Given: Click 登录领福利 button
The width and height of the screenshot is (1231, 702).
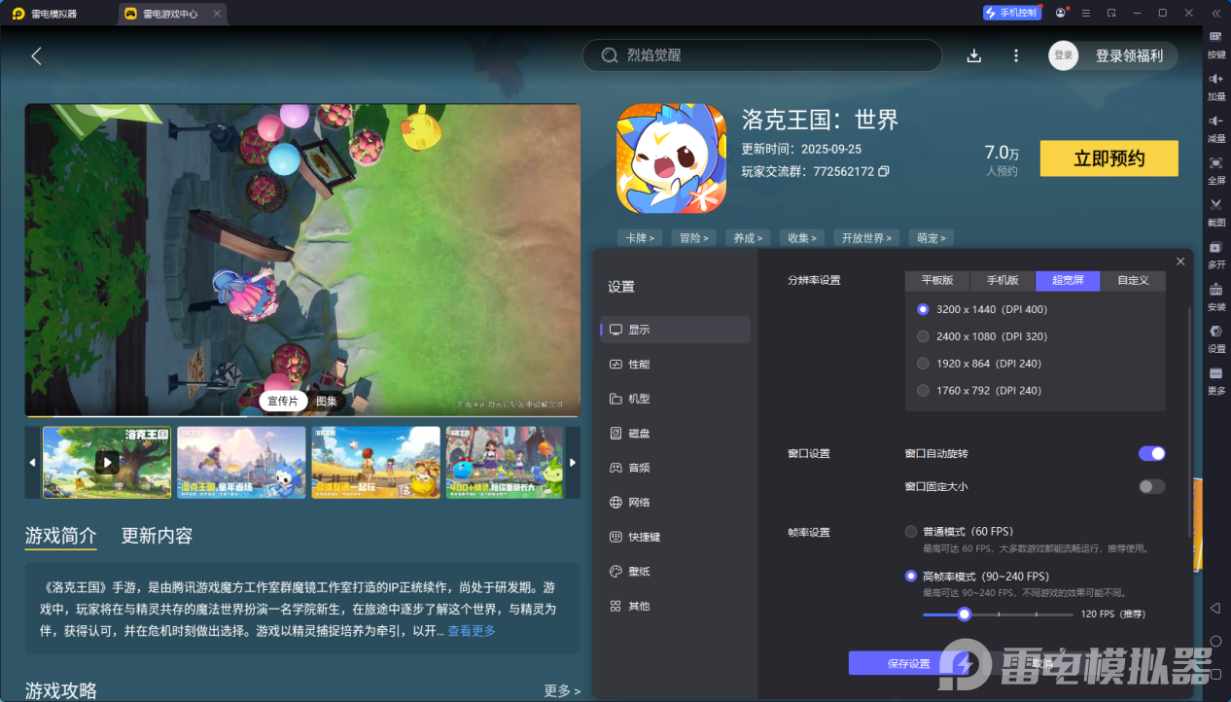Looking at the screenshot, I should (x=1129, y=55).
